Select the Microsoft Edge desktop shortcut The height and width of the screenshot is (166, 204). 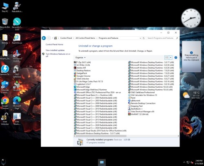pos(17,103)
